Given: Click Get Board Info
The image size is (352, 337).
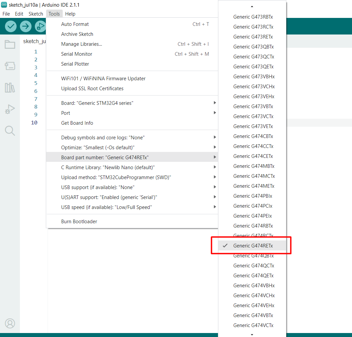Looking at the screenshot, I should (77, 123).
